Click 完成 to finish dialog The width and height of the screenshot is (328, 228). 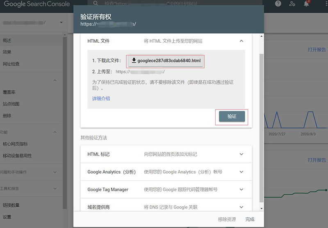(x=250, y=219)
